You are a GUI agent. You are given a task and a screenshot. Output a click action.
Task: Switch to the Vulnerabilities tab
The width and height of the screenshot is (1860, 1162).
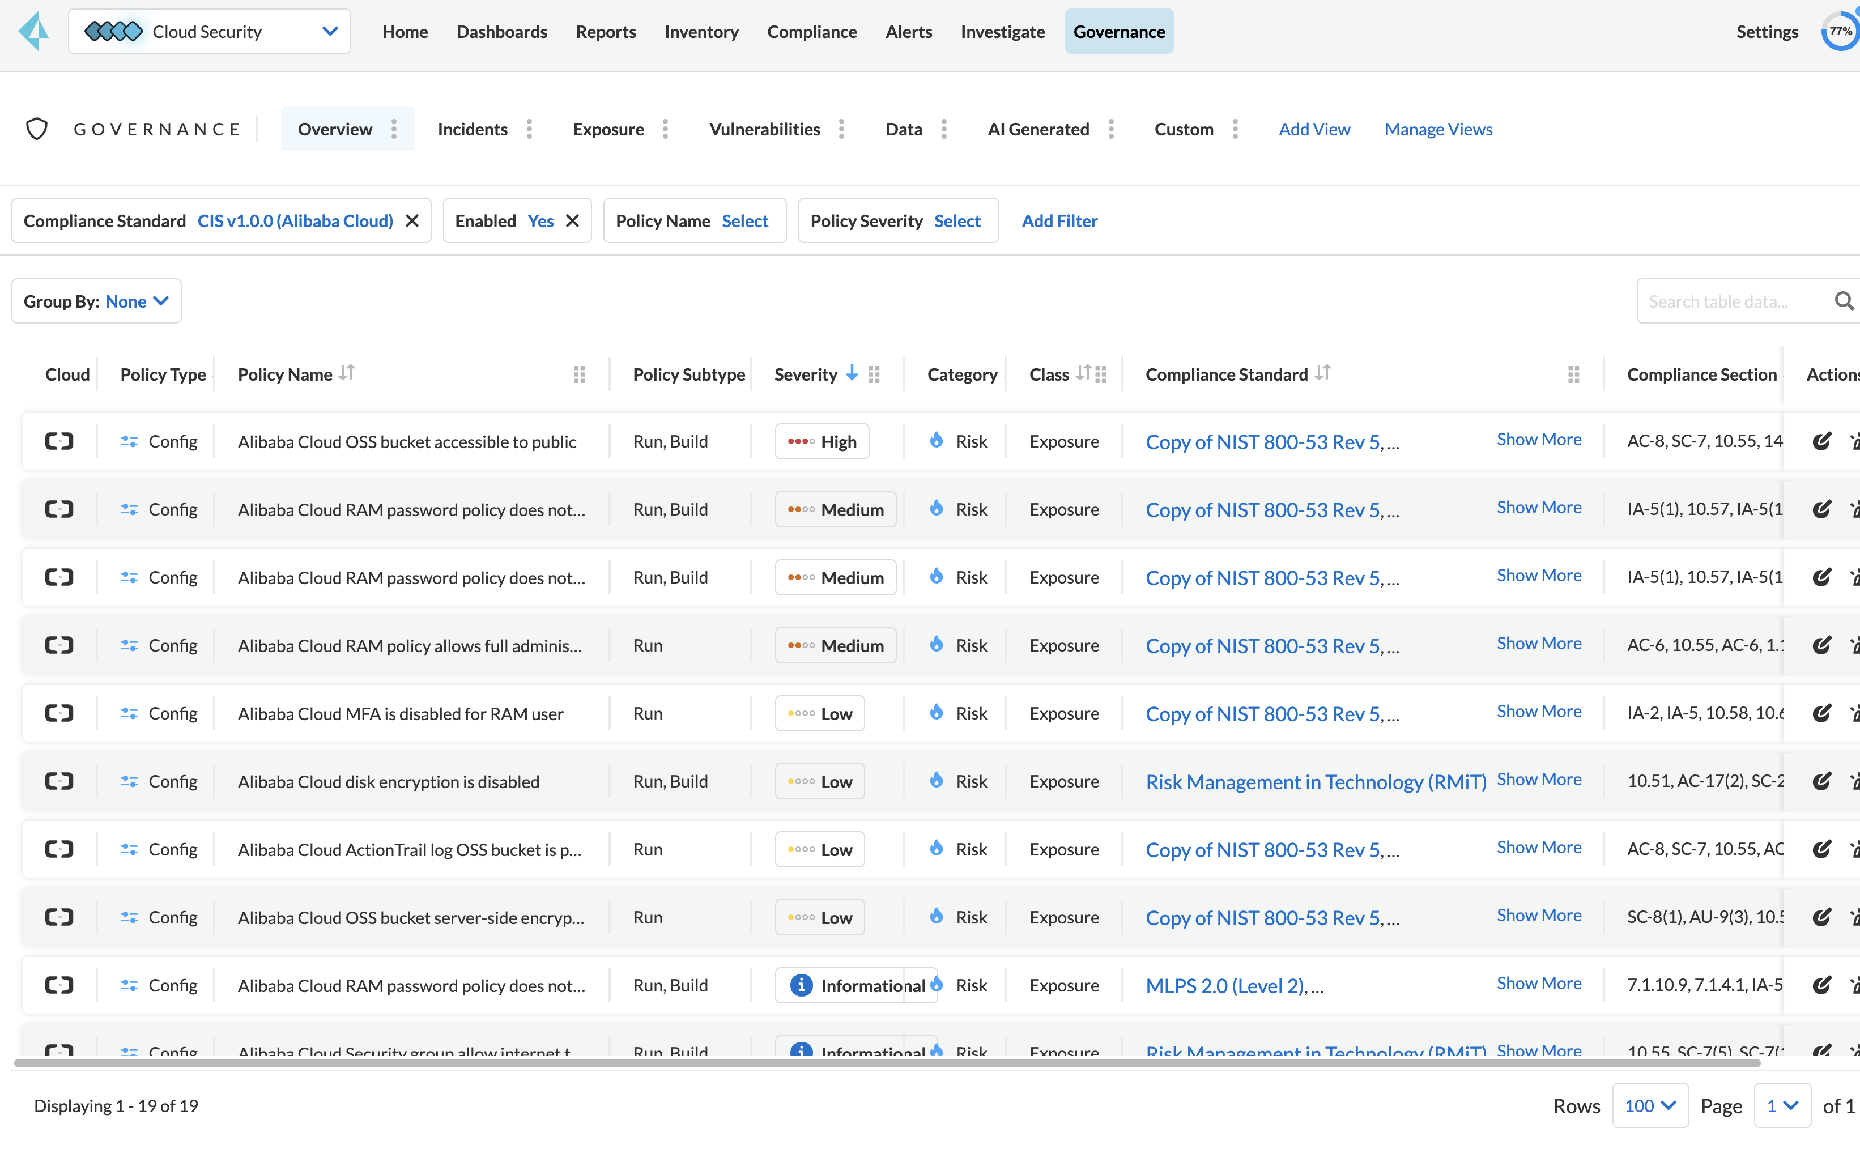coord(765,129)
